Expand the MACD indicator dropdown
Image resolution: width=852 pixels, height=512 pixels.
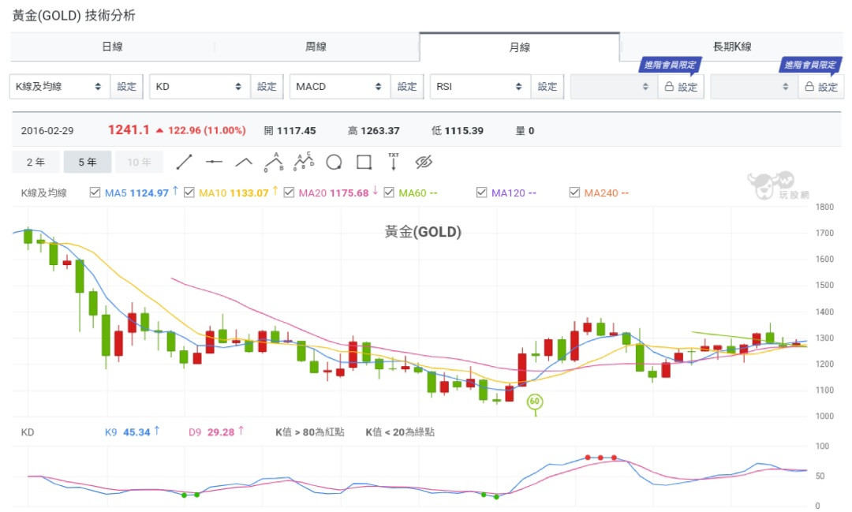point(339,87)
